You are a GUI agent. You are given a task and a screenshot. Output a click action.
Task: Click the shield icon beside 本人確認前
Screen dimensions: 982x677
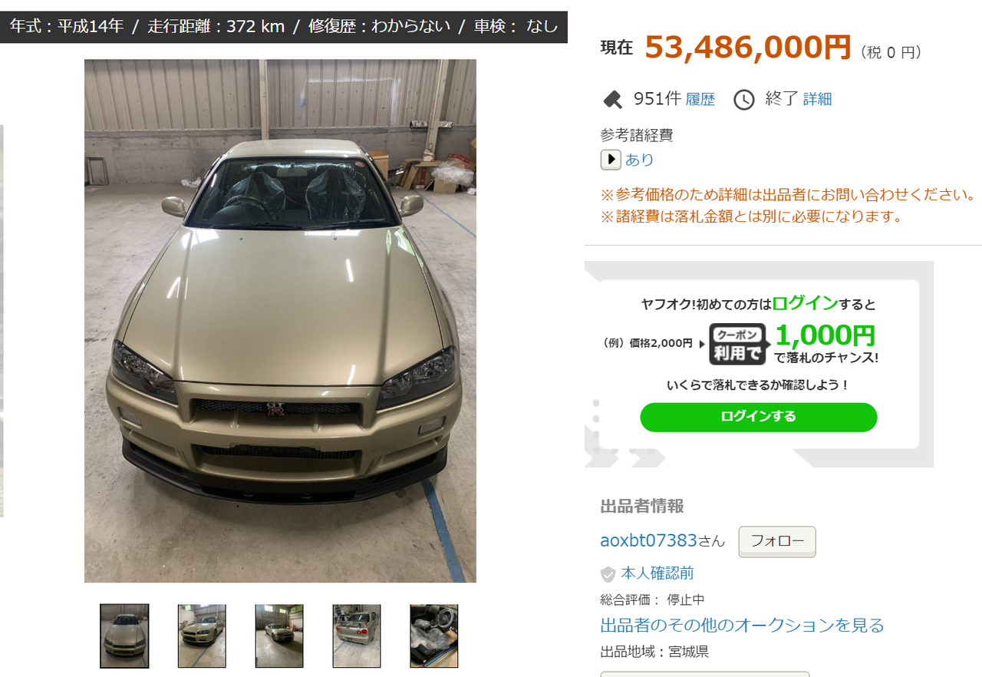click(608, 574)
